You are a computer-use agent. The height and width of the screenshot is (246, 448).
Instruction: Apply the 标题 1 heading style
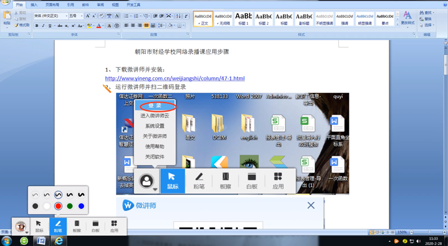pyautogui.click(x=243, y=19)
